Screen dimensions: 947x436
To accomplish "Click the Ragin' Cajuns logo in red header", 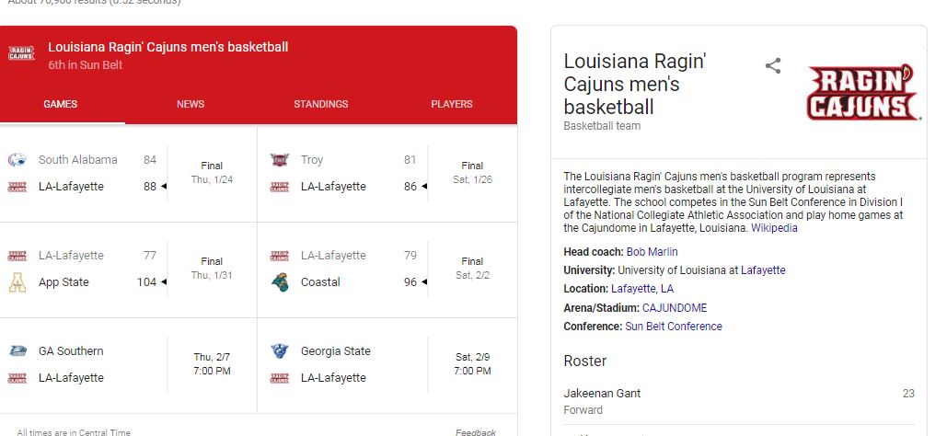I will pos(21,53).
